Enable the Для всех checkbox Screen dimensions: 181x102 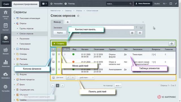(x=53, y=77)
